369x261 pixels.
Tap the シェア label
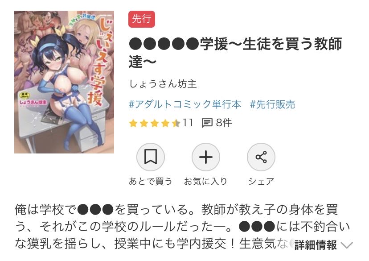point(261,182)
